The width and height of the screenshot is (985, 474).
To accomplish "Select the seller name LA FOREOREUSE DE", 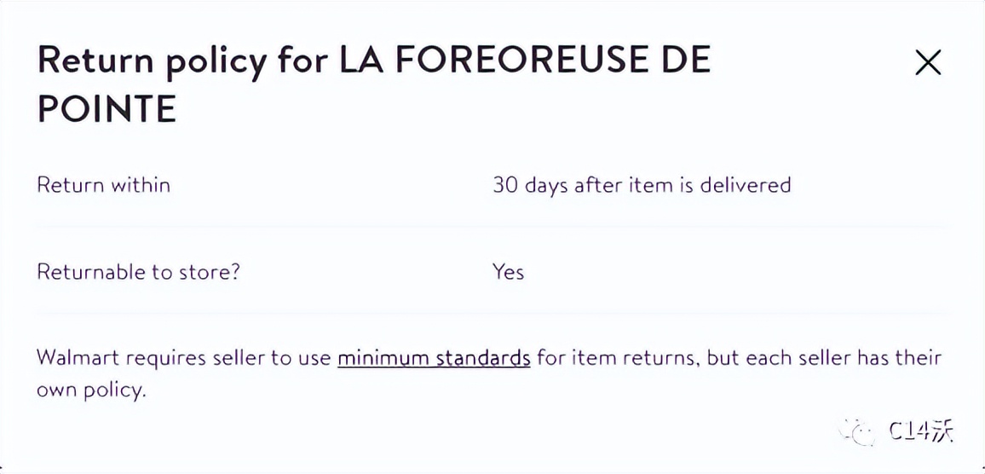I will (525, 61).
